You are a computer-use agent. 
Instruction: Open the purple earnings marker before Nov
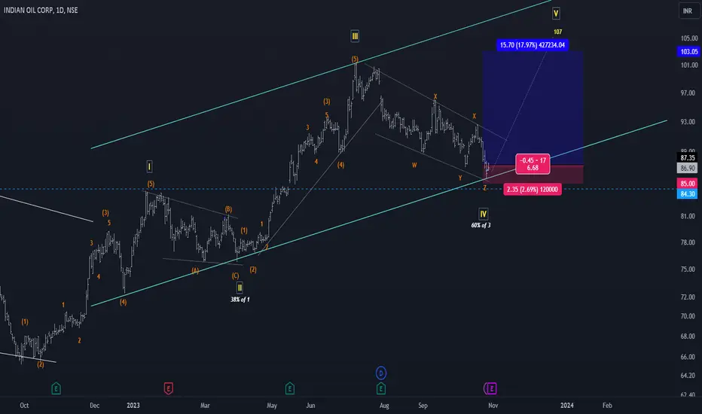(491, 388)
